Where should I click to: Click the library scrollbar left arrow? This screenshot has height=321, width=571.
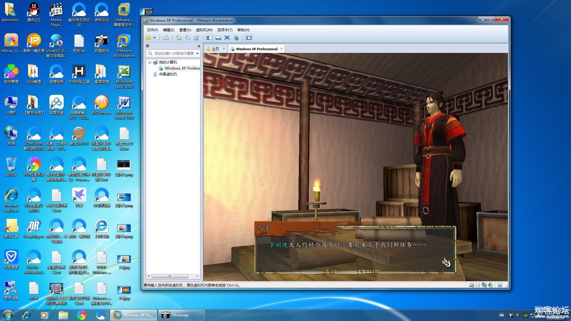point(149,276)
